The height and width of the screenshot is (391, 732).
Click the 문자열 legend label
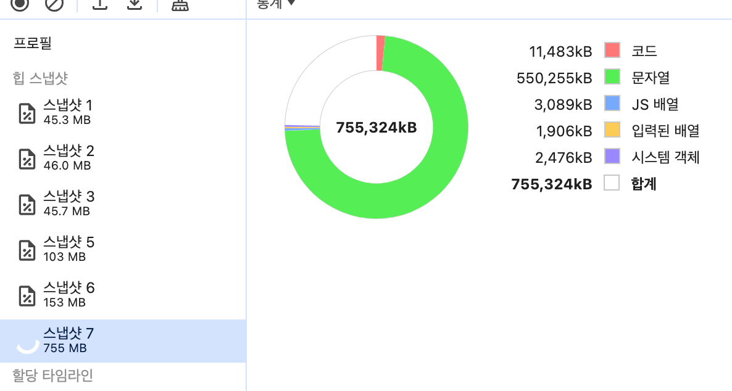[x=651, y=78]
